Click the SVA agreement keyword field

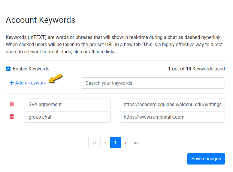(x=68, y=104)
